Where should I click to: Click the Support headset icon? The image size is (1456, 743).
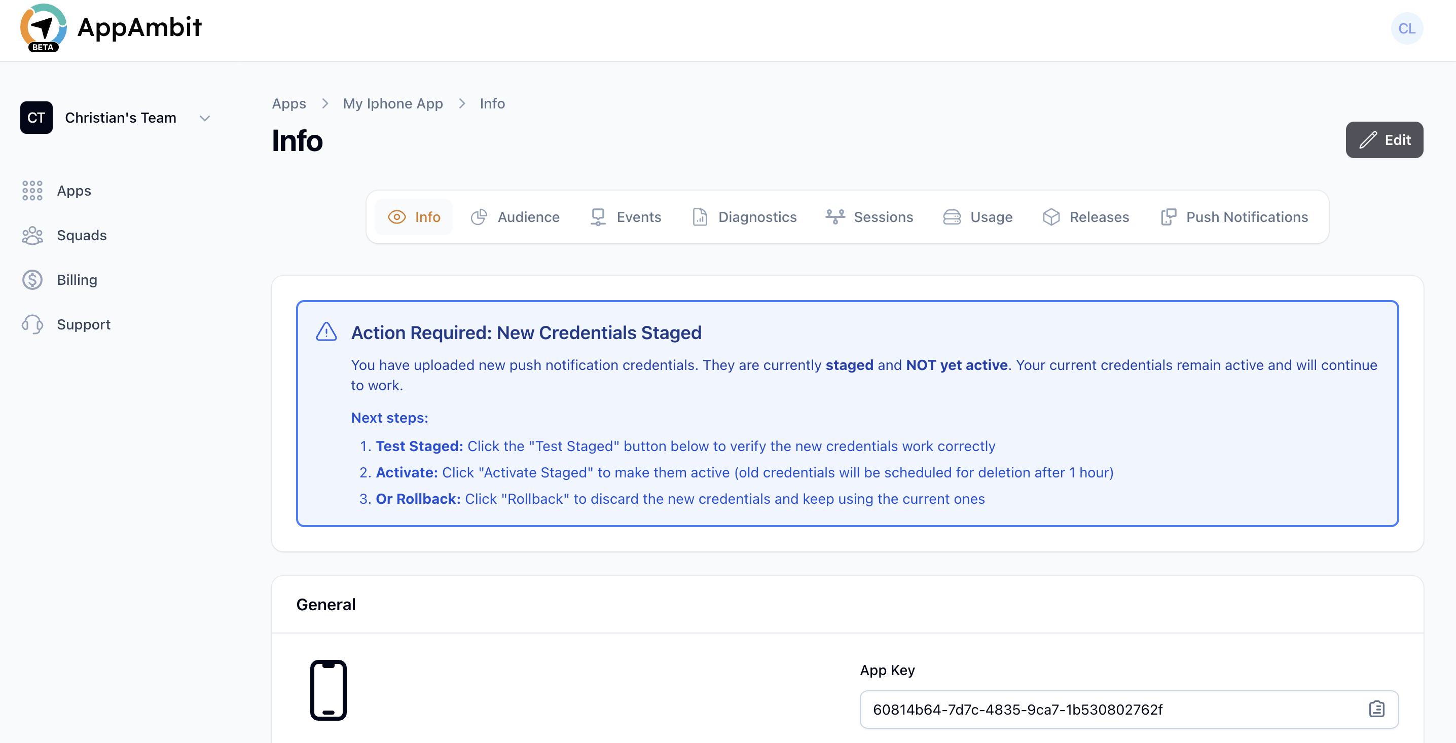click(32, 324)
